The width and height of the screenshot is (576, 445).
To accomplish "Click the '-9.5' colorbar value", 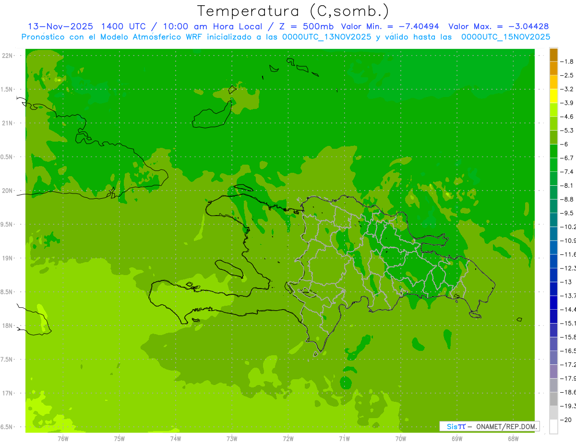I will coord(567,213).
